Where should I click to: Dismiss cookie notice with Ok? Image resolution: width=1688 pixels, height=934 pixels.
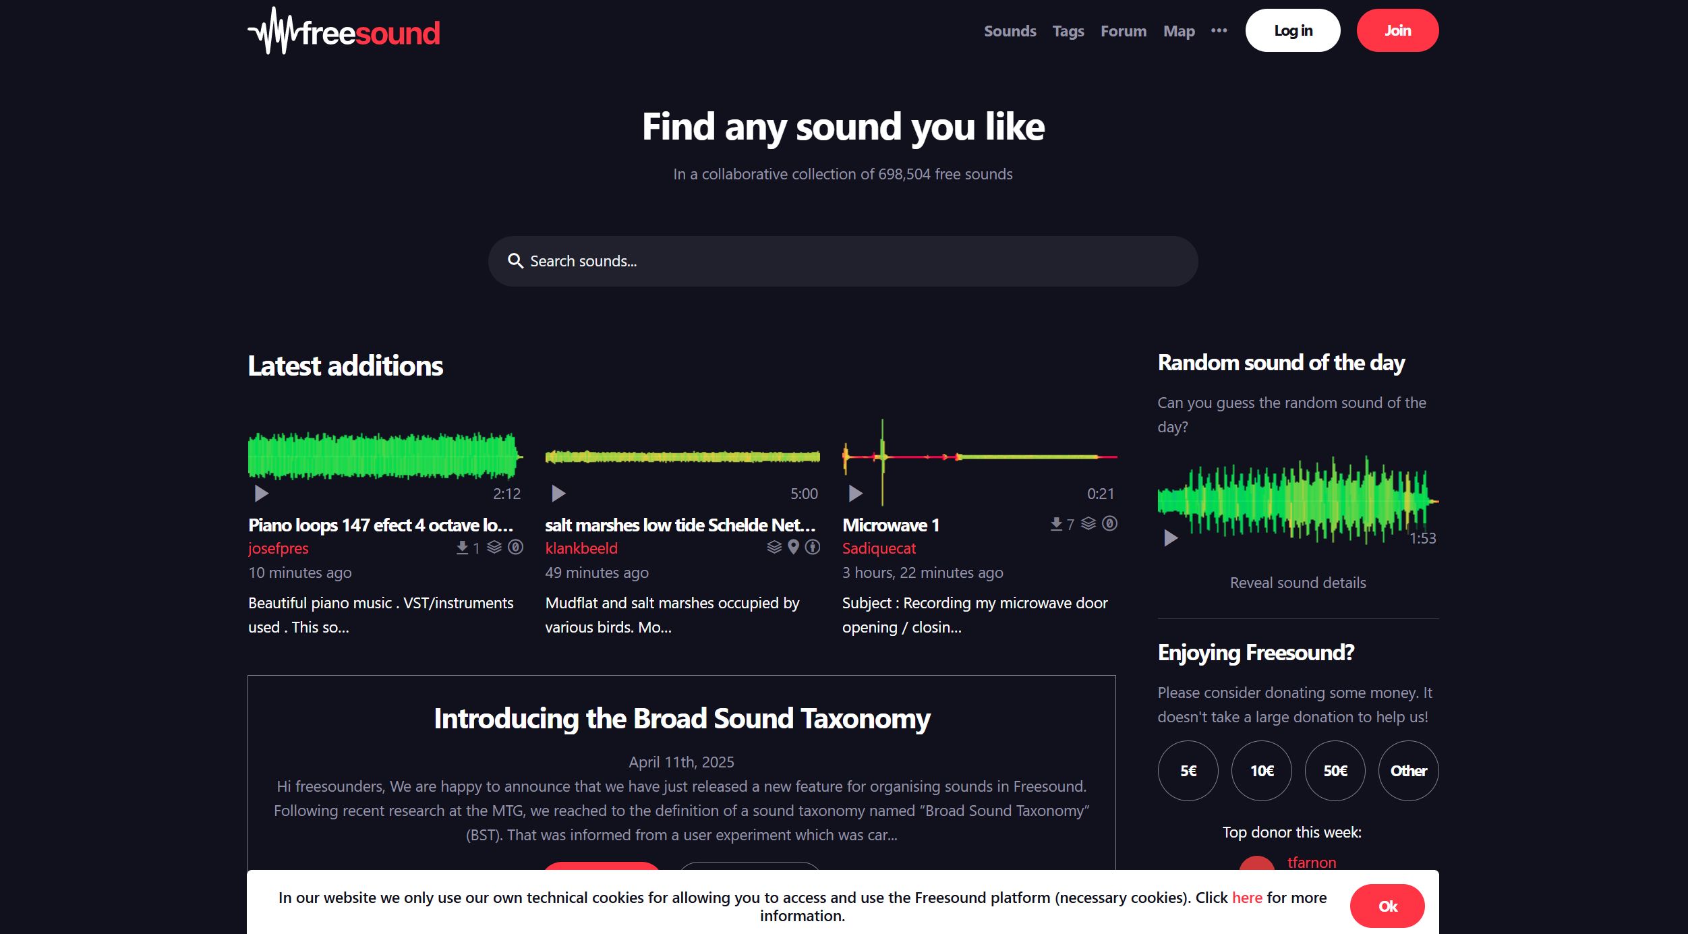coord(1387,906)
